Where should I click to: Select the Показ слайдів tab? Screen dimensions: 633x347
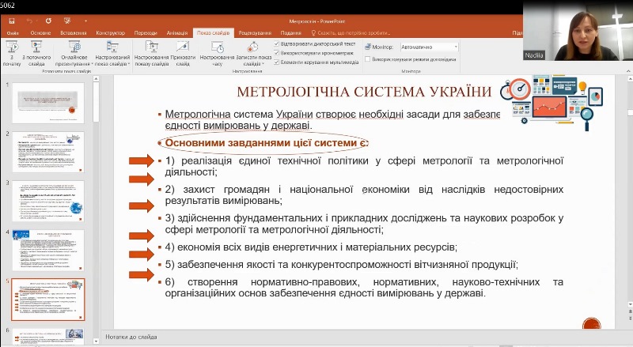tap(213, 33)
